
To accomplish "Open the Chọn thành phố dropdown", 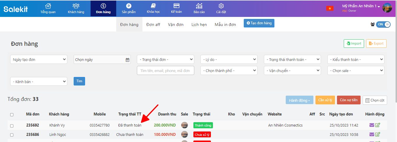I will 229,71.
